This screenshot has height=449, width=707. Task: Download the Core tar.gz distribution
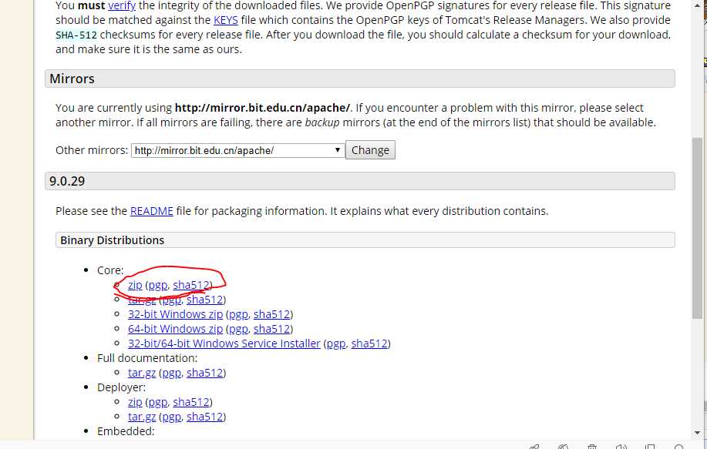(x=142, y=300)
